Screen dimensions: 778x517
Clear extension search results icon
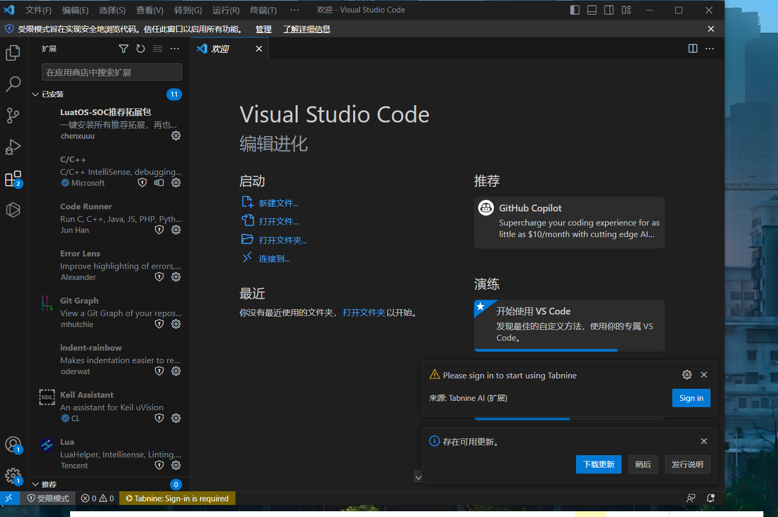coord(157,49)
